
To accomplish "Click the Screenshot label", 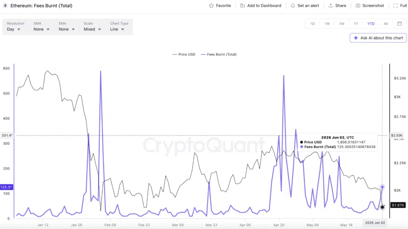I will (373, 6).
